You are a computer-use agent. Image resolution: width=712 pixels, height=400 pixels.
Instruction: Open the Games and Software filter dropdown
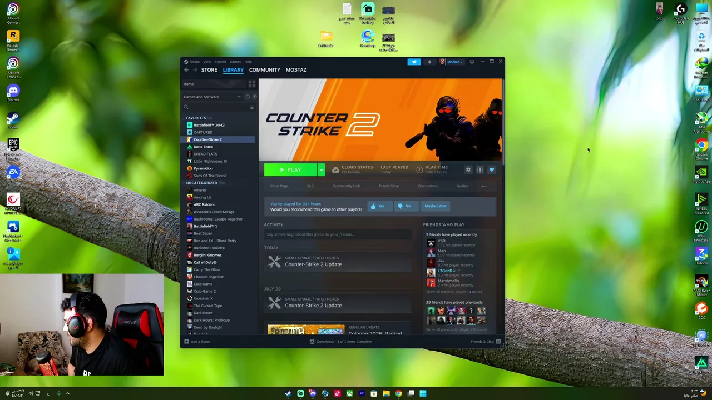(212, 97)
